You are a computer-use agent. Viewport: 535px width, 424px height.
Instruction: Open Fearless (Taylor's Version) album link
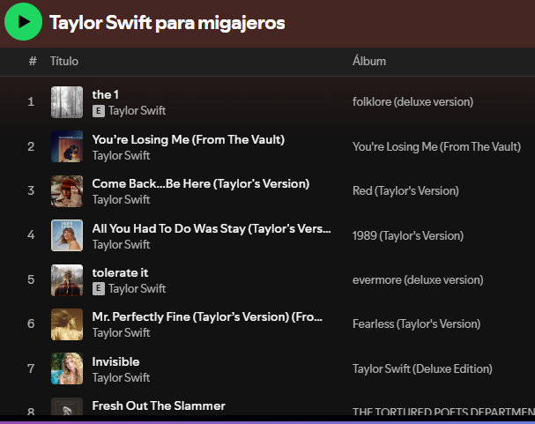[x=416, y=324]
